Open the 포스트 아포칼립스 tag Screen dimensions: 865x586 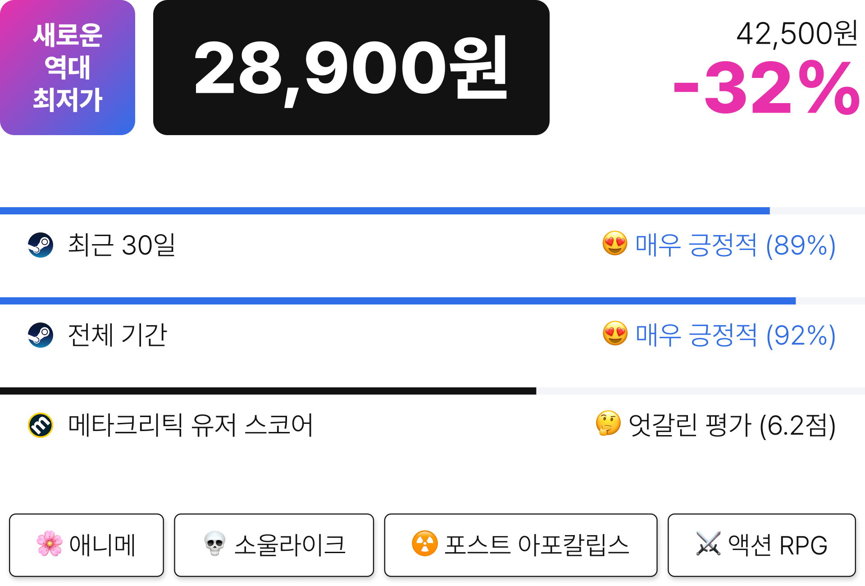coord(521,545)
